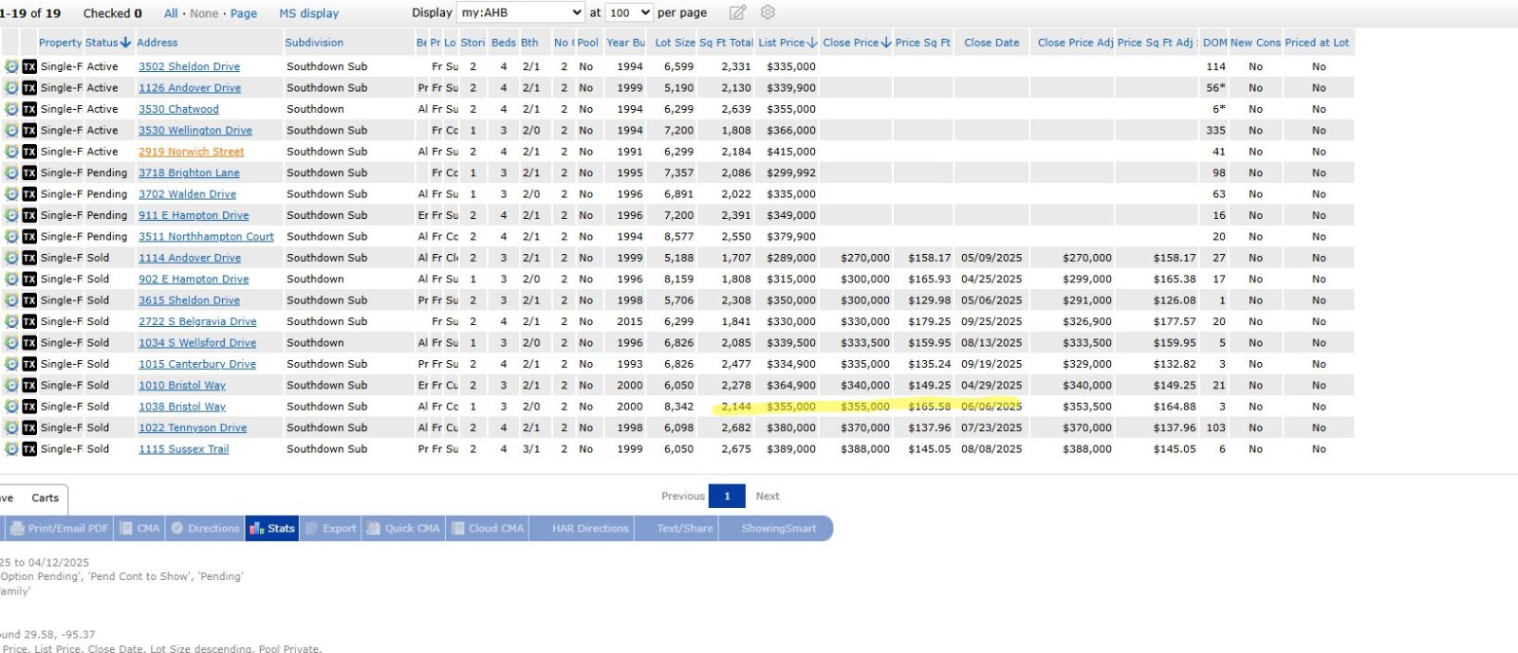Uncheck everything with the None link
1518x653 pixels.
204,13
